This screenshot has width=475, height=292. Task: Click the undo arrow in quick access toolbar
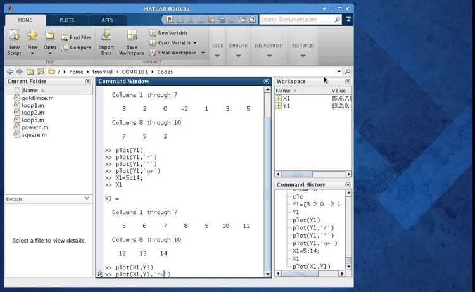[x=222, y=20]
